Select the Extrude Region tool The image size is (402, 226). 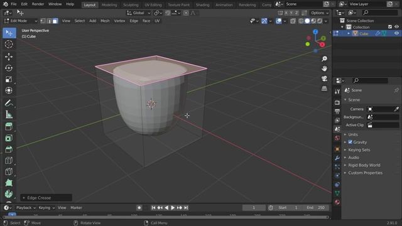[x=9, y=127]
